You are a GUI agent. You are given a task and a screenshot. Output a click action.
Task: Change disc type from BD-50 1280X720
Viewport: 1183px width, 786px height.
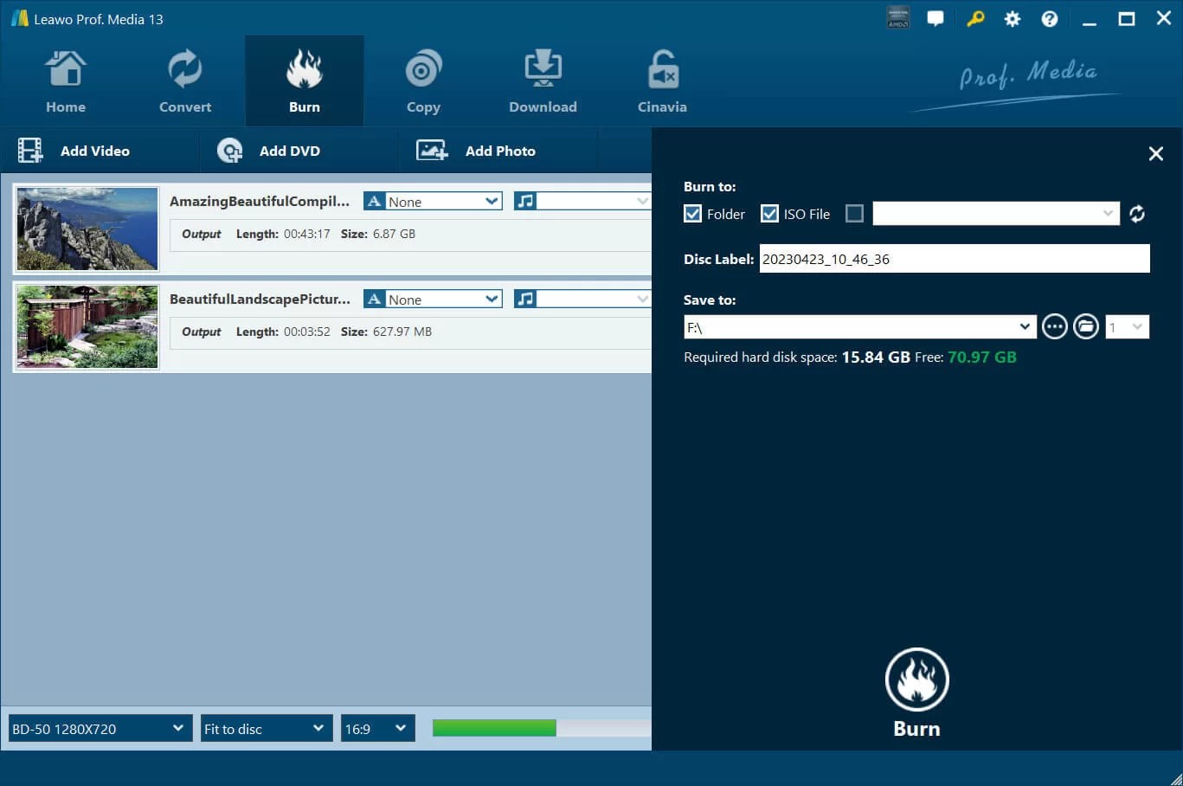click(98, 728)
